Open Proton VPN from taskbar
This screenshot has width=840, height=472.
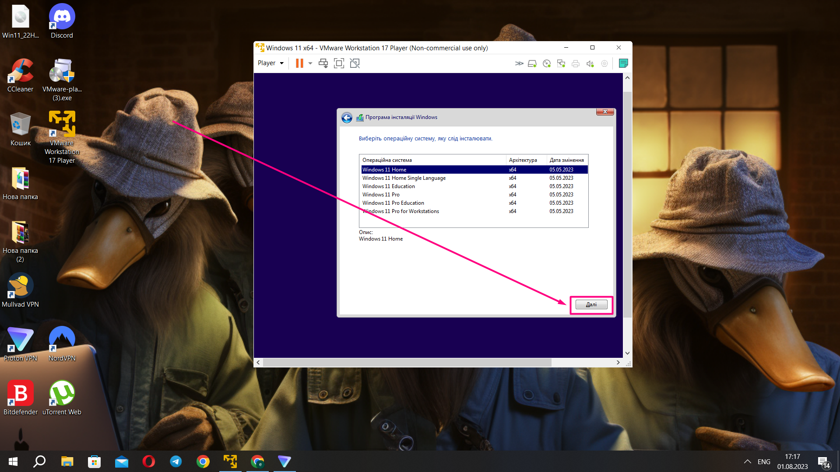click(x=285, y=462)
